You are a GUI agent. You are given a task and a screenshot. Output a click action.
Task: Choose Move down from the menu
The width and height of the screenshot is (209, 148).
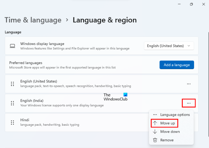[170, 132]
